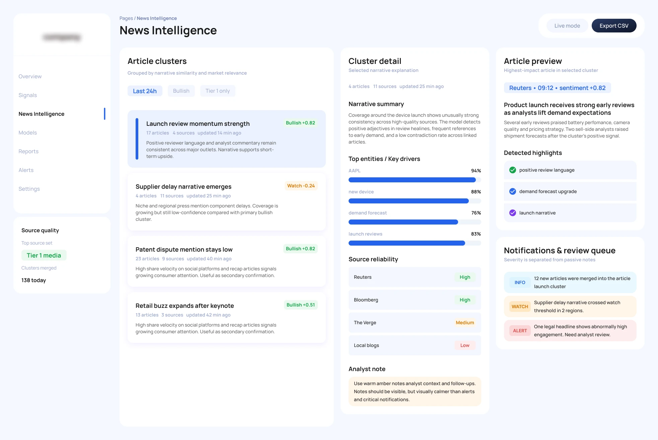Select the Last 24h filter
This screenshot has height=440, width=658.
145,91
